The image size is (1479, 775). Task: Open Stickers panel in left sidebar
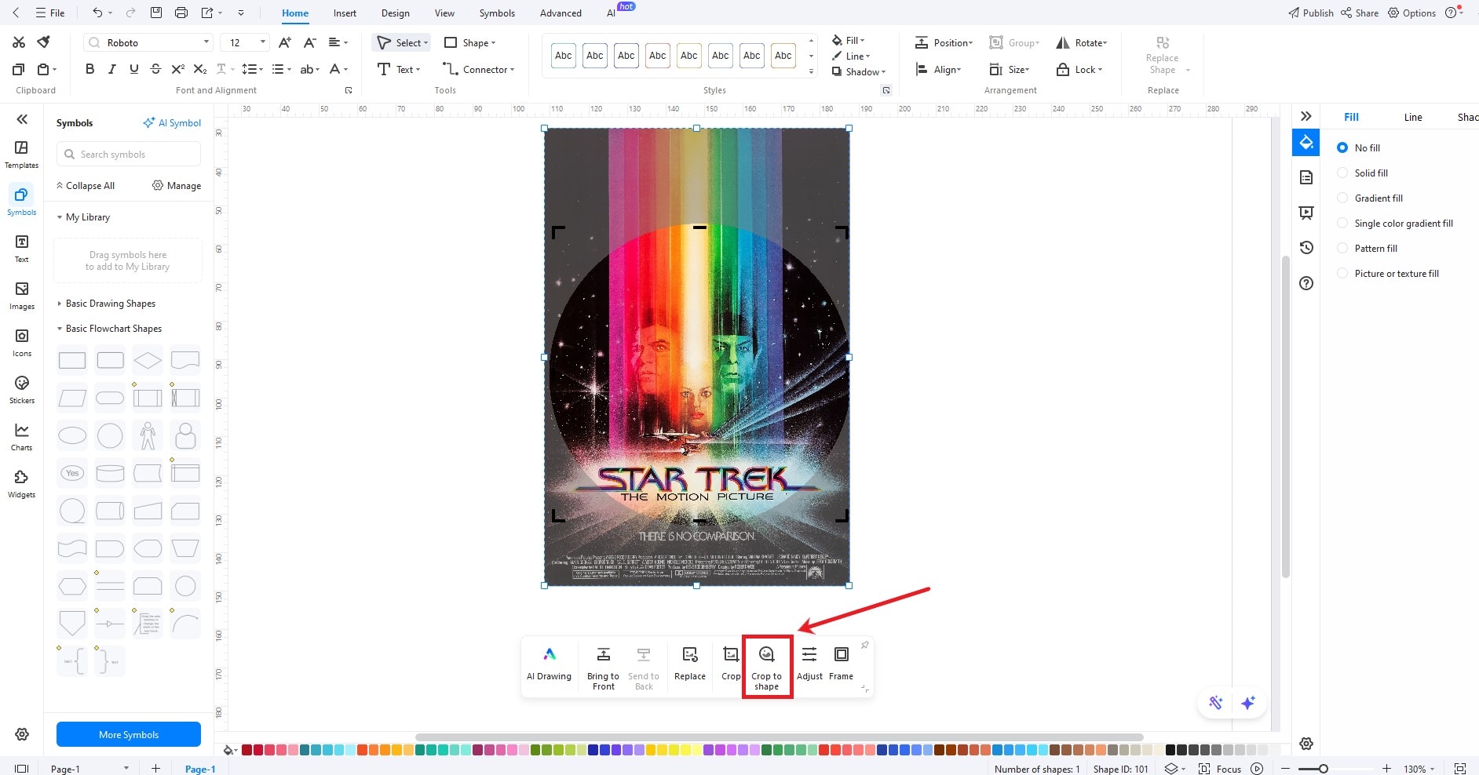point(21,390)
